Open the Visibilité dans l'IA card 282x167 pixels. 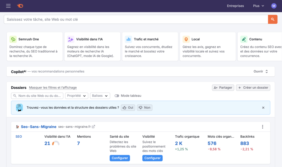click(93, 47)
